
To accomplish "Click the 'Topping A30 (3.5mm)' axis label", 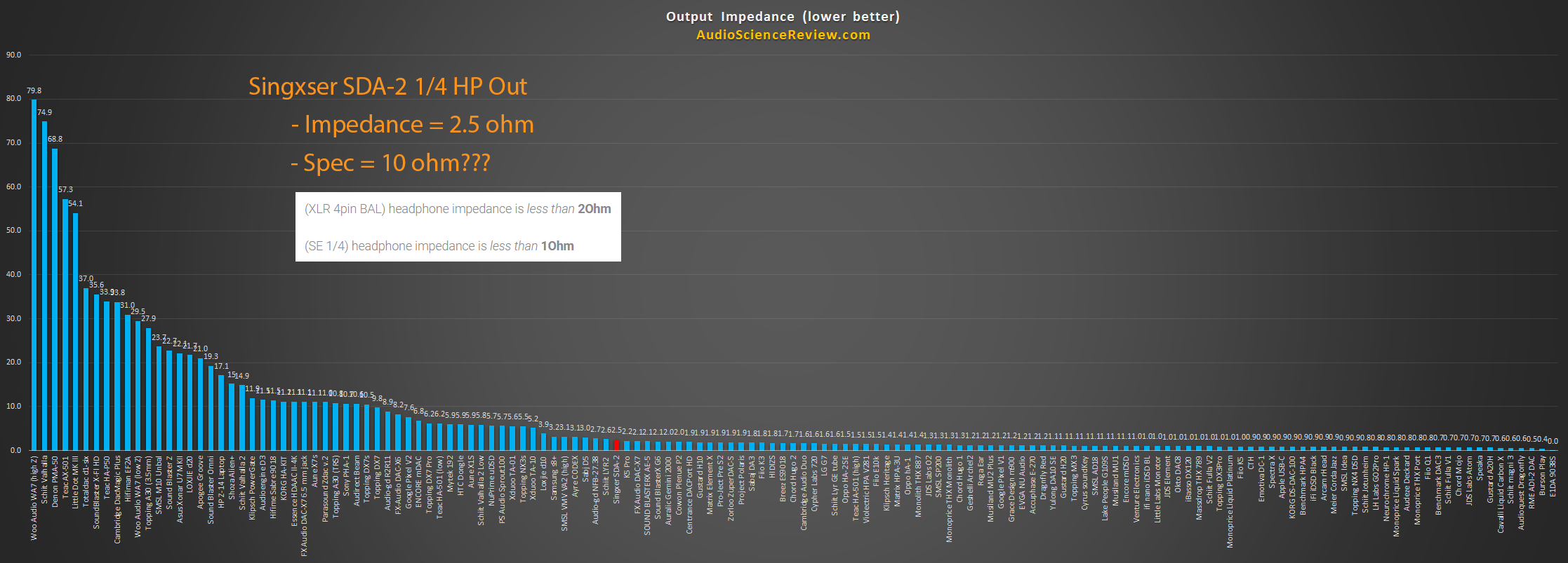I will click(x=148, y=492).
